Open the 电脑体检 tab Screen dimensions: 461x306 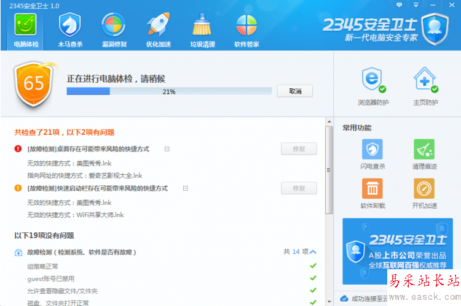pos(26,31)
